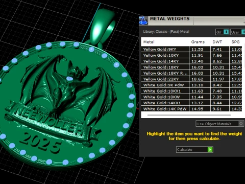The width and height of the screenshot is (245, 184).
Task: Click the METAL WEIGHTS panel title
Action: coord(169,19)
